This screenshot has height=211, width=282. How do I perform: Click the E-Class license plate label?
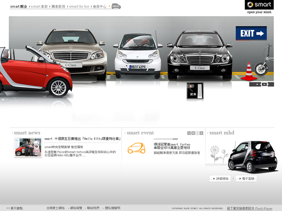[x=200, y=68]
